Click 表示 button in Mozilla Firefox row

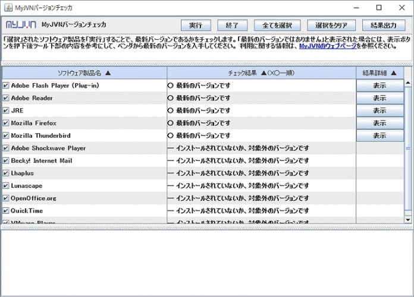pyautogui.click(x=380, y=123)
